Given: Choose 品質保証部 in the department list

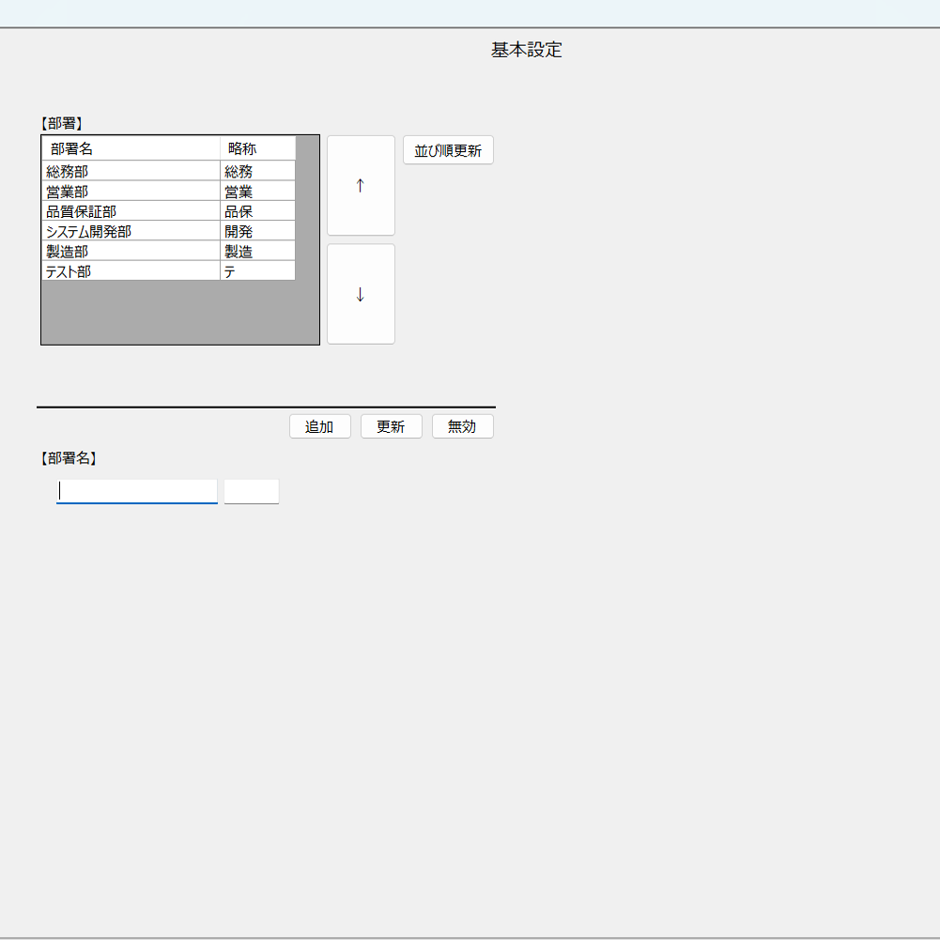Looking at the screenshot, I should click(131, 211).
